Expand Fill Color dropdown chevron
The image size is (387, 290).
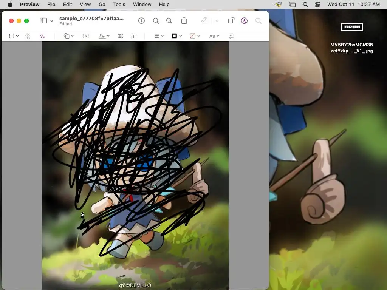(199, 36)
